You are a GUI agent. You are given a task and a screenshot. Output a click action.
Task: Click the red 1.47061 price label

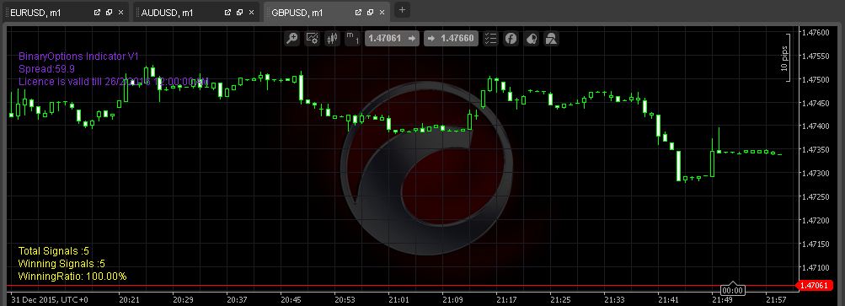click(815, 286)
